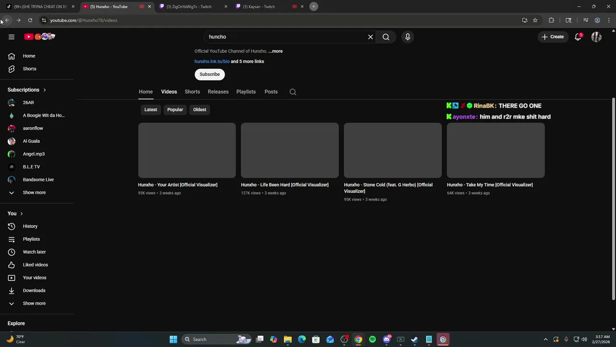
Task: Show hidden system tray icons
Action: pyautogui.click(x=545, y=339)
